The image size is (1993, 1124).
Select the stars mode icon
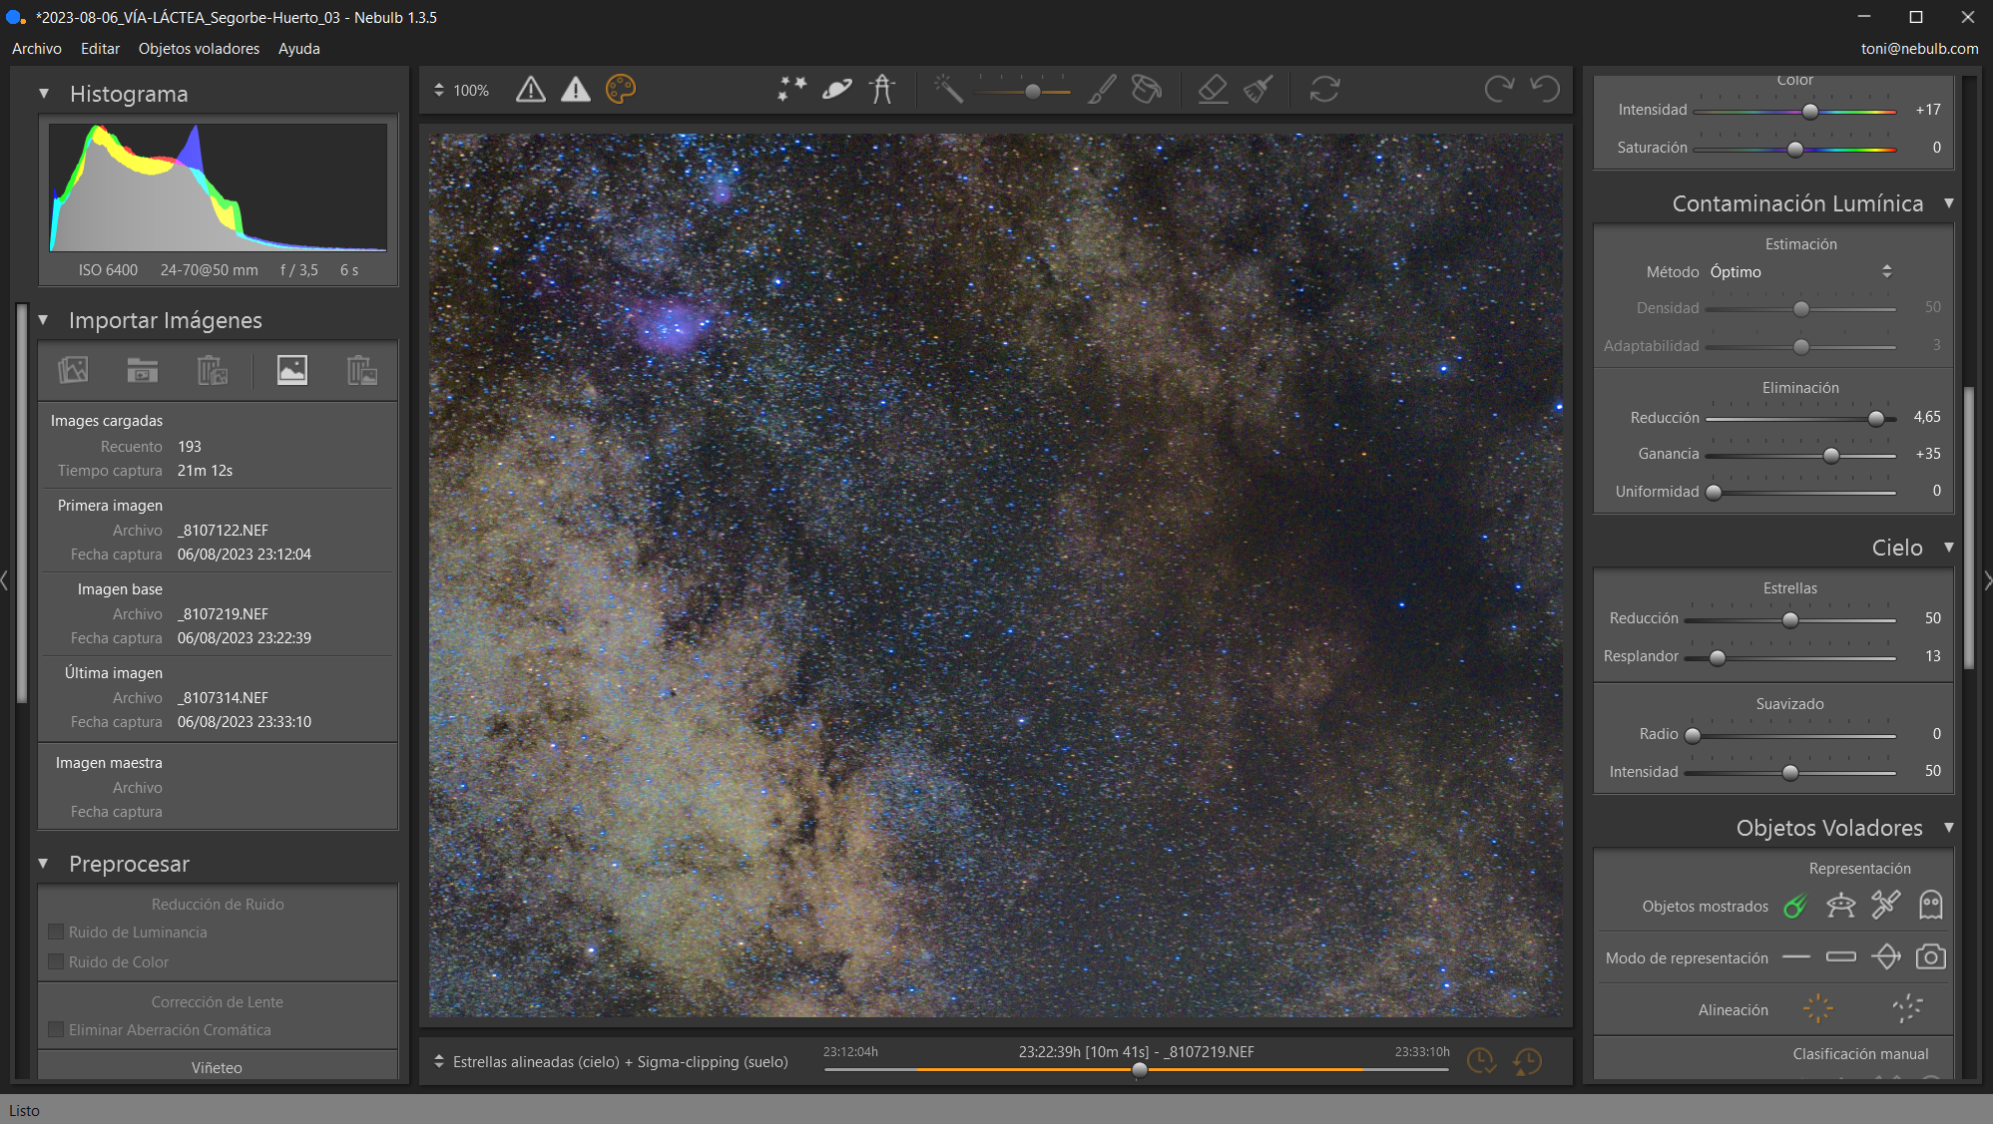[792, 90]
